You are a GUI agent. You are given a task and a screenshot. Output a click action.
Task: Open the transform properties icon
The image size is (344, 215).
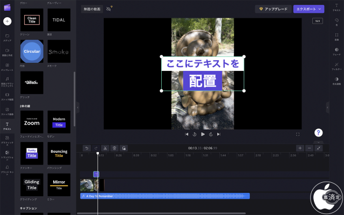(x=336, y=37)
